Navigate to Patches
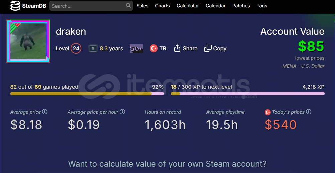Viewport: 335px width, 173px height. tap(241, 6)
